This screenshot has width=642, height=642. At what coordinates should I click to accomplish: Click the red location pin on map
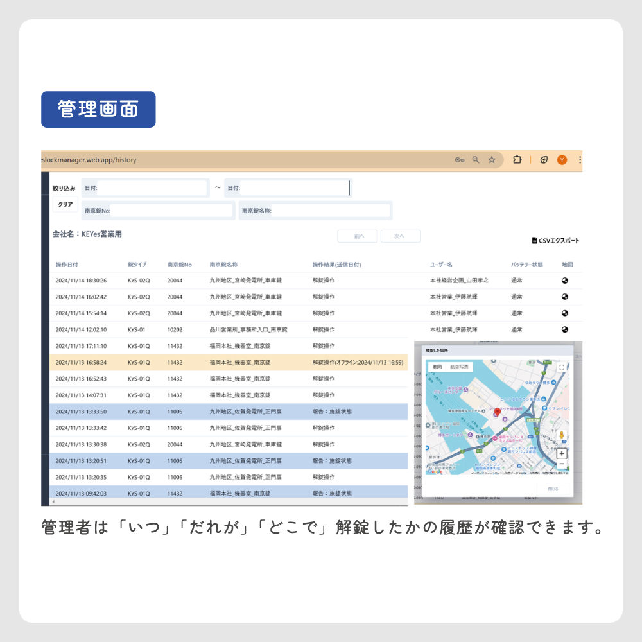pos(497,411)
